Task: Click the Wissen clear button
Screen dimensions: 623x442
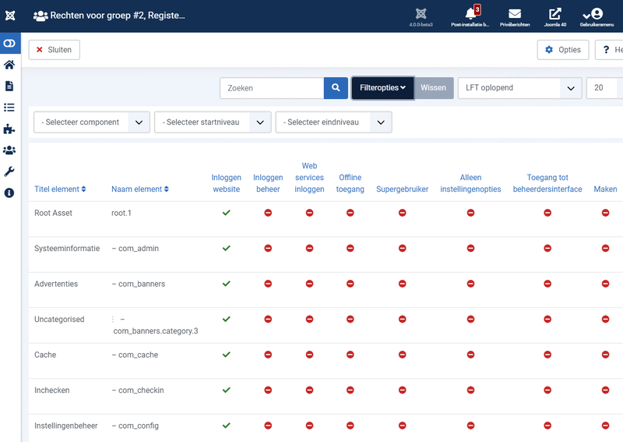Action: [x=434, y=88]
